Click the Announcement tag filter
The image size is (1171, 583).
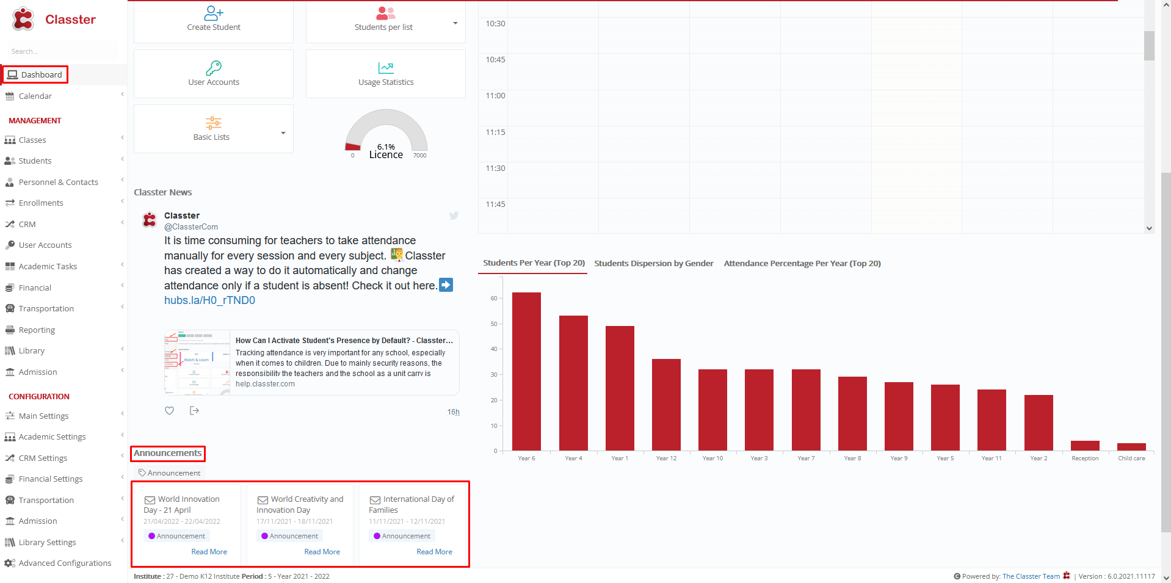coord(169,473)
